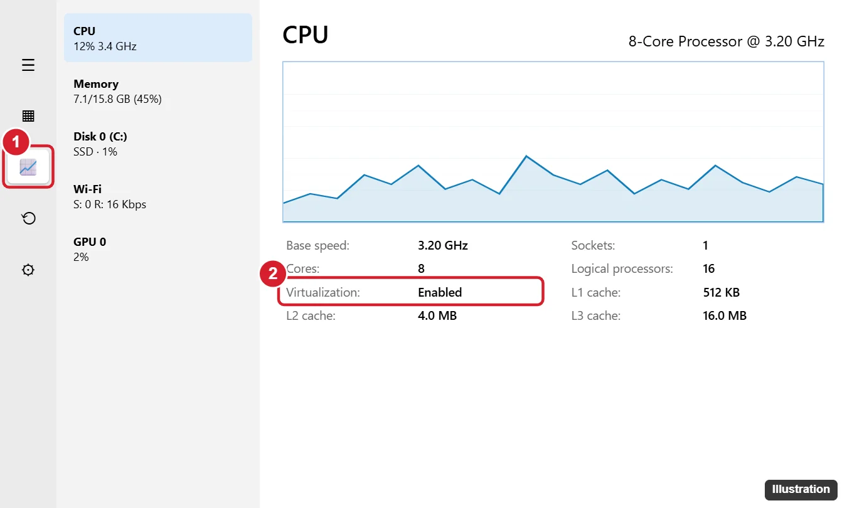Select the Disk 0 (C:) entry

[x=158, y=144]
